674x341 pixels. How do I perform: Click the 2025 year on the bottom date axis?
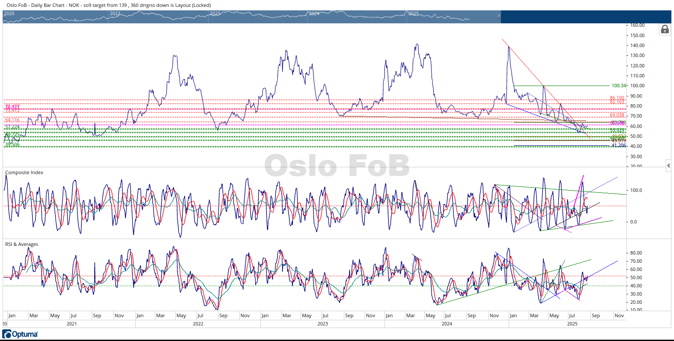click(572, 324)
